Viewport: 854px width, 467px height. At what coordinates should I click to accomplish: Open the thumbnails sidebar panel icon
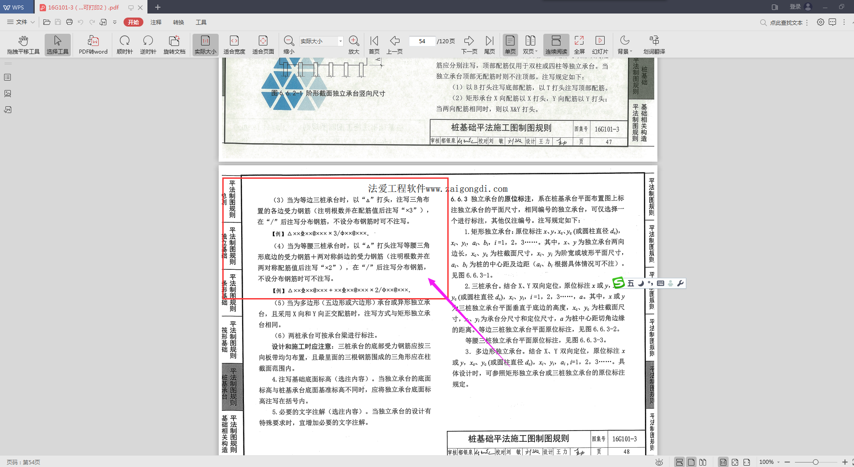8,94
